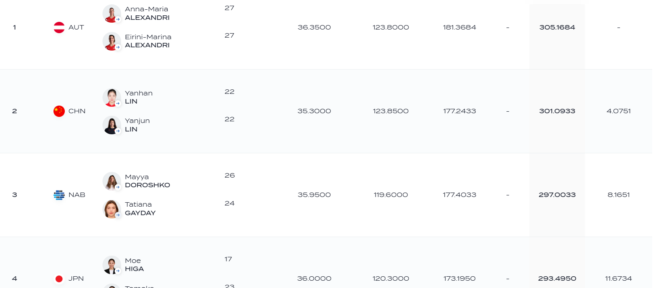Select Yanhan LIN's name
This screenshot has width=668, height=288.
[139, 97]
